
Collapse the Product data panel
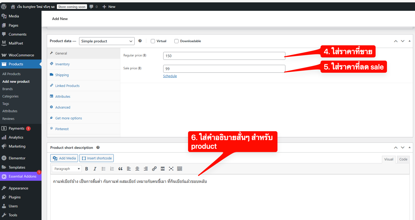(409, 41)
